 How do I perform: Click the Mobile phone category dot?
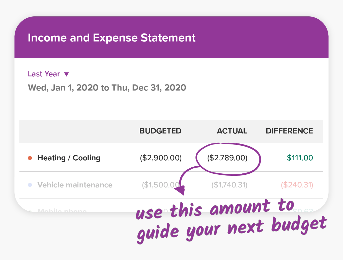pyautogui.click(x=30, y=211)
